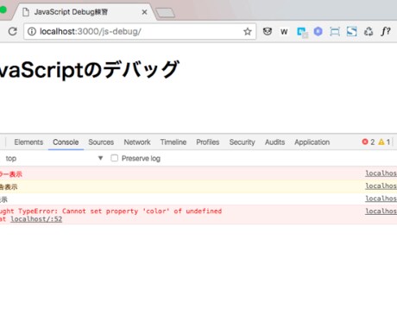Open the W extension icon
The image size is (397, 328).
pyautogui.click(x=284, y=31)
